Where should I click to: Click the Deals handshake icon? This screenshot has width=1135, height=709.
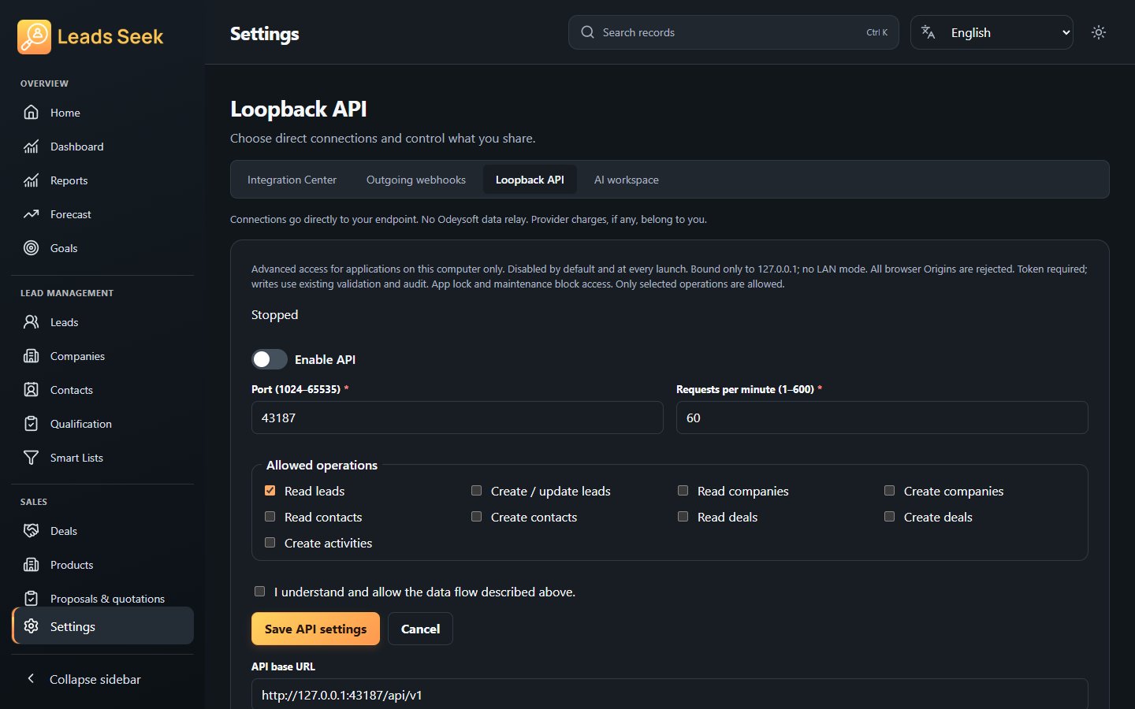click(x=31, y=531)
